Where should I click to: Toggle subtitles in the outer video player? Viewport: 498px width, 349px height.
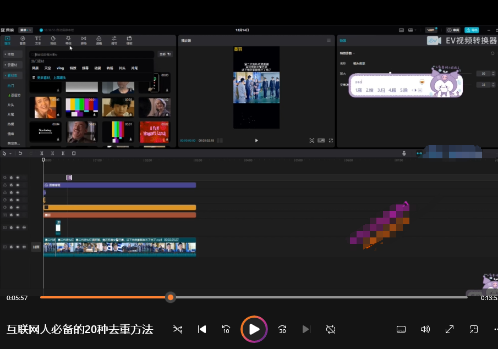401,329
